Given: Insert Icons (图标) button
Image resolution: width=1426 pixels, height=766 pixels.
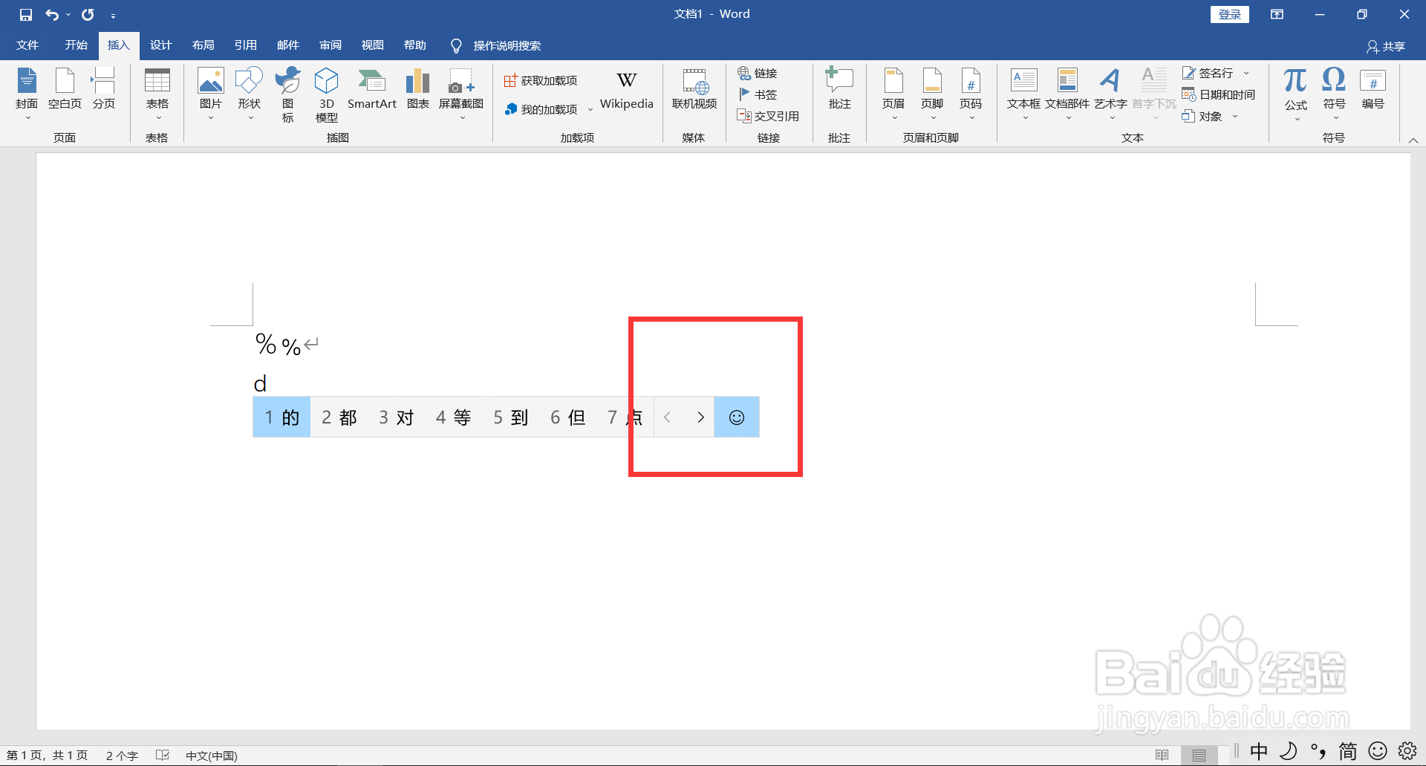Looking at the screenshot, I should [287, 94].
